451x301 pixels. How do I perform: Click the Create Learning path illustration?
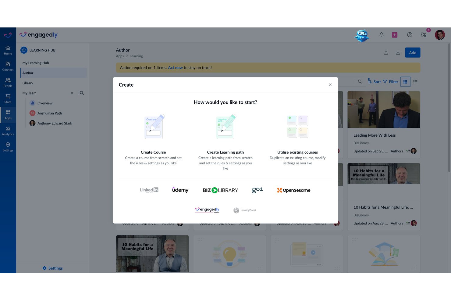[226, 127]
